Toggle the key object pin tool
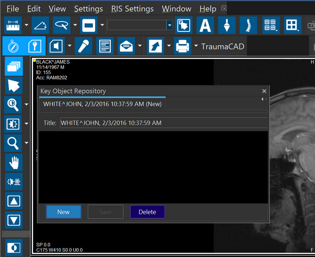The image size is (315, 257). tap(35, 47)
